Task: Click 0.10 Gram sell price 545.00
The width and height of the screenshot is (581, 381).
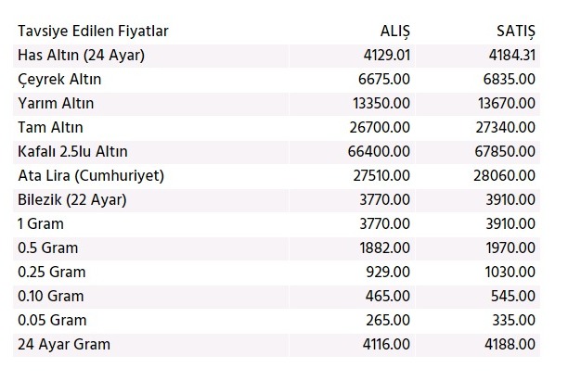Action: click(x=513, y=297)
